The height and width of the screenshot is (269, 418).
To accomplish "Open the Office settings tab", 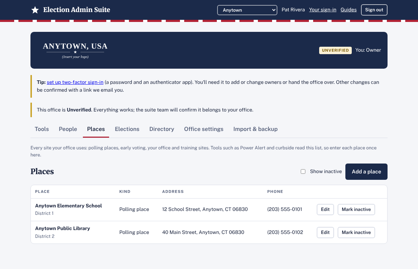I will click(x=204, y=129).
